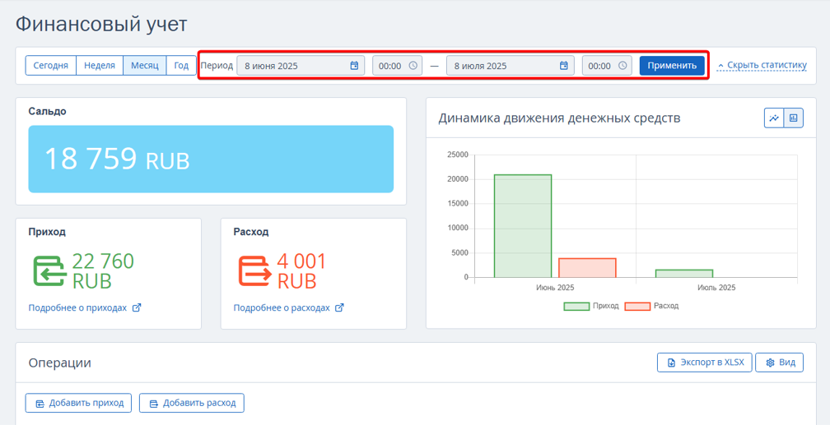Open the end time 00:00 field
This screenshot has height=425, width=830.
pos(607,66)
